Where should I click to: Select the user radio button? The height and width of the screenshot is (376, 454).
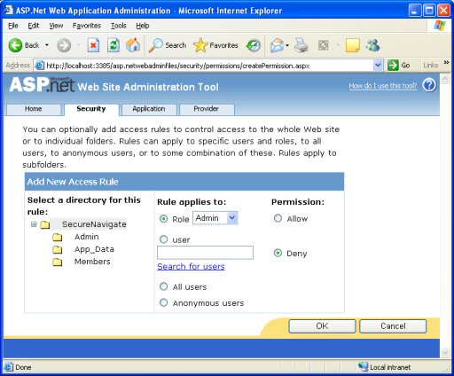tap(163, 239)
